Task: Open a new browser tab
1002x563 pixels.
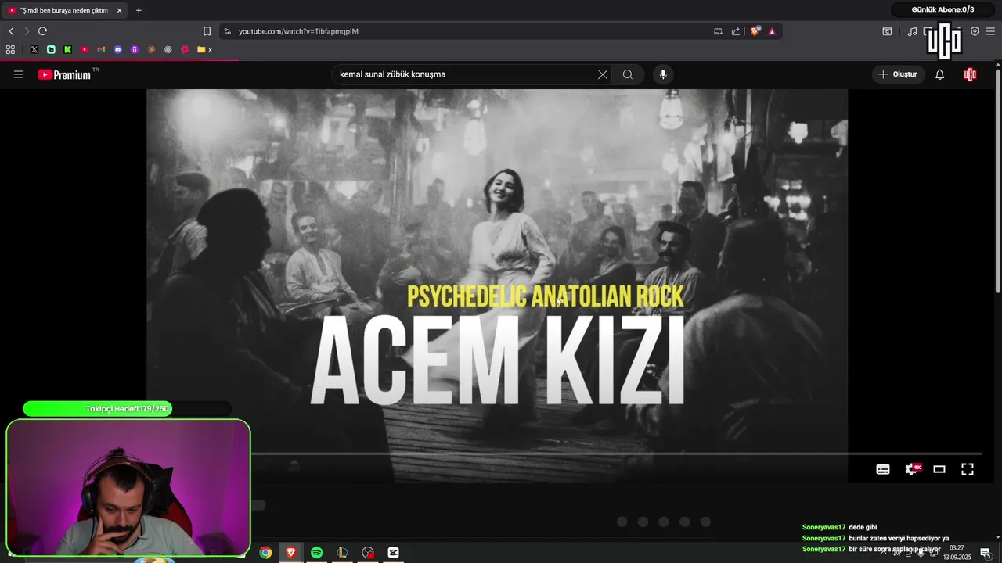Action: coord(139,10)
